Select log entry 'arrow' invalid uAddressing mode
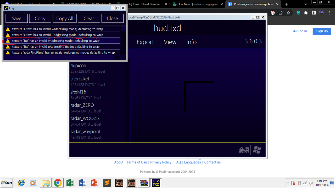335x188 pixels. tap(62, 35)
